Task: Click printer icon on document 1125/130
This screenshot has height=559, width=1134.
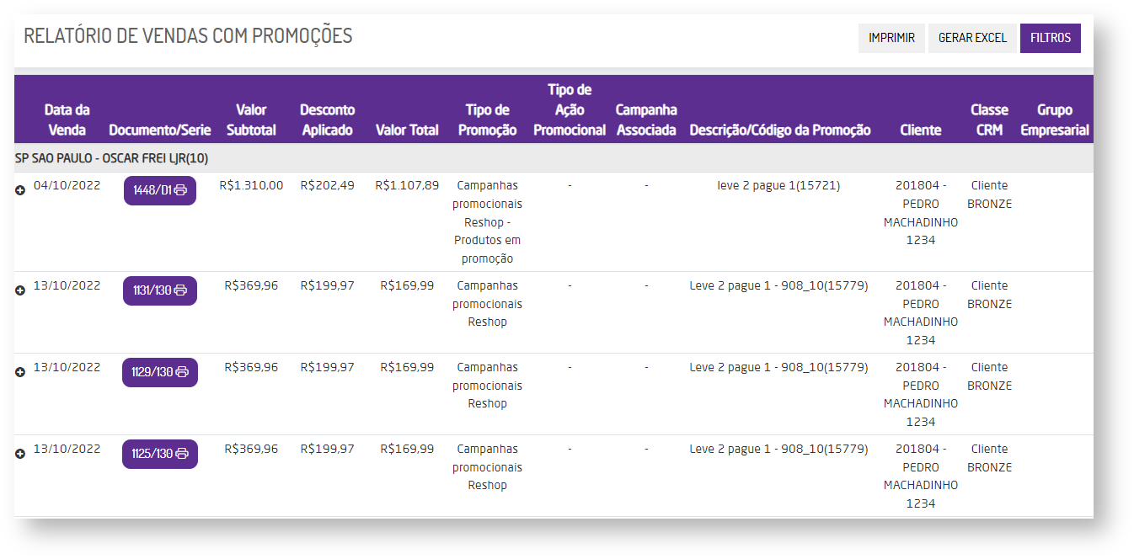Action: (x=182, y=454)
